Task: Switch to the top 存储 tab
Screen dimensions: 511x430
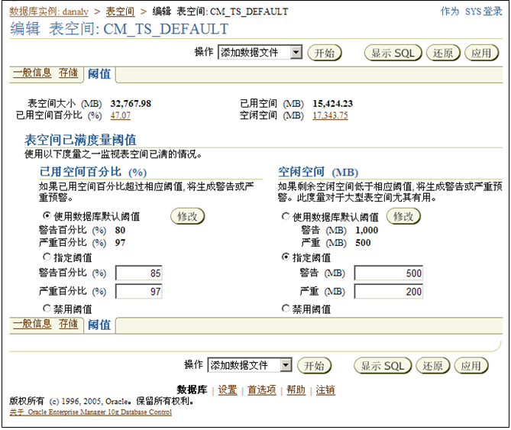Action: [68, 73]
